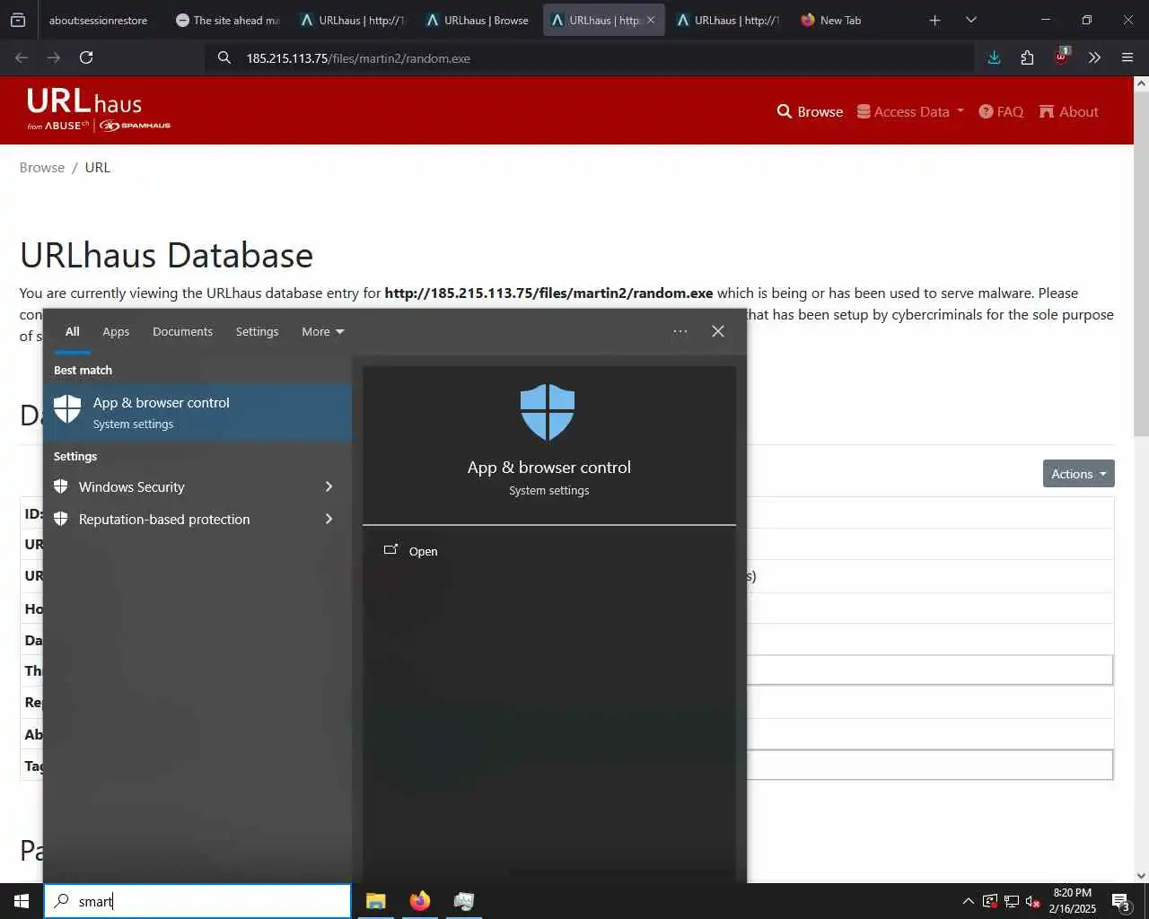Open the extensions puzzle icon
1149x919 pixels.
click(x=1027, y=57)
